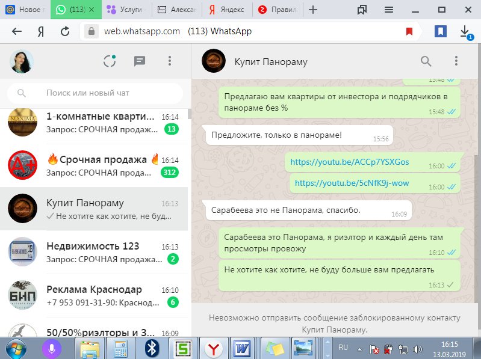This screenshot has height=359, width=481.
Task: Open browser tab list icon
Action: pyautogui.click(x=362, y=10)
